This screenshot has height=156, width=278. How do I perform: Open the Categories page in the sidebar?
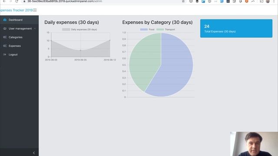[x=19, y=37]
